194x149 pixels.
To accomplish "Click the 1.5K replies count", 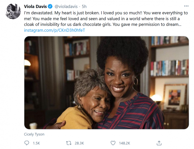I will point(36,143).
